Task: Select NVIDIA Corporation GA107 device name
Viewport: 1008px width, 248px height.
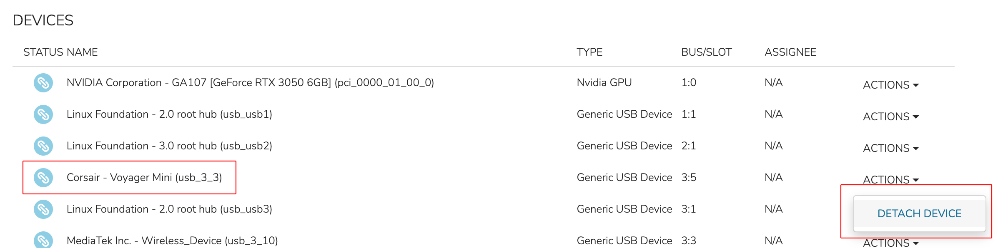Action: tap(250, 83)
